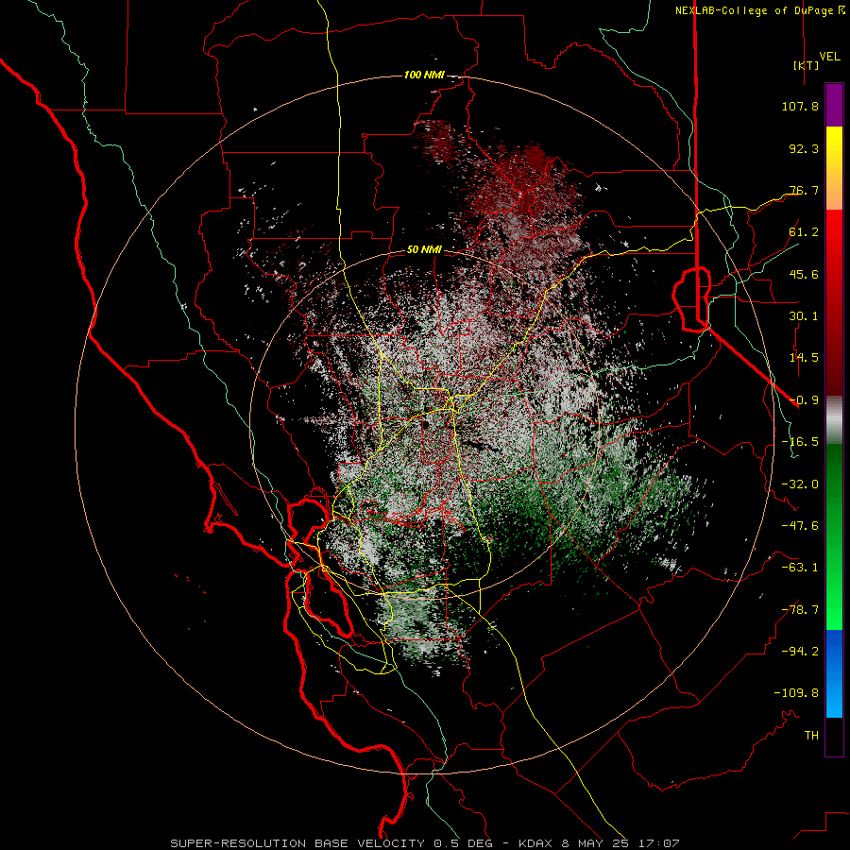Click the VEL legend title
850x850 pixels.
829,57
